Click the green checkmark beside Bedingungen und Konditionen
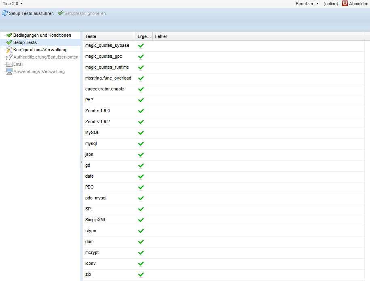Screen dimensions: 370x281 [x=9, y=35]
